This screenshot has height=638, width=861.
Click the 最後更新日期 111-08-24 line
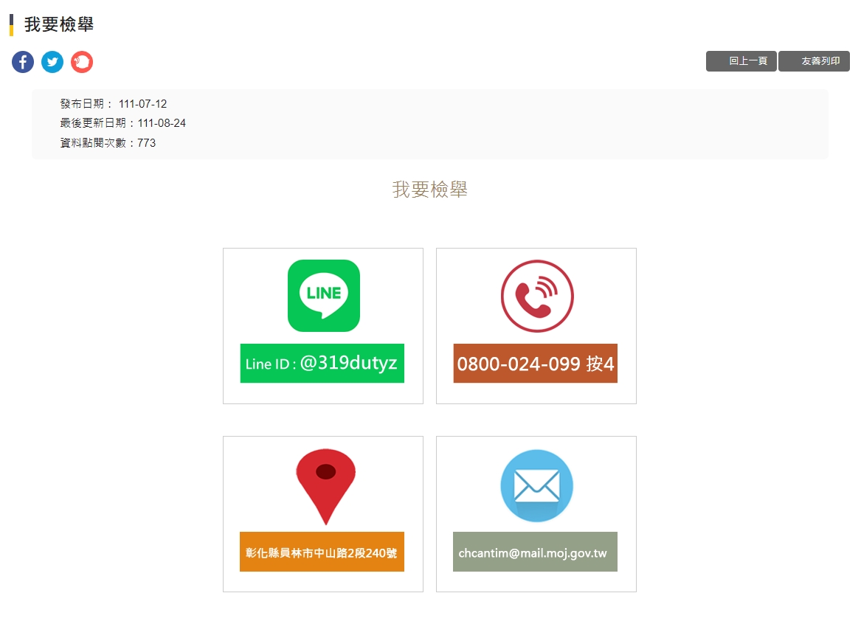123,123
